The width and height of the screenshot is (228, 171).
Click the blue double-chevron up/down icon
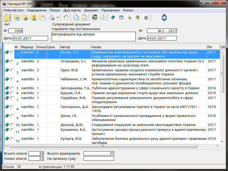[165, 17]
